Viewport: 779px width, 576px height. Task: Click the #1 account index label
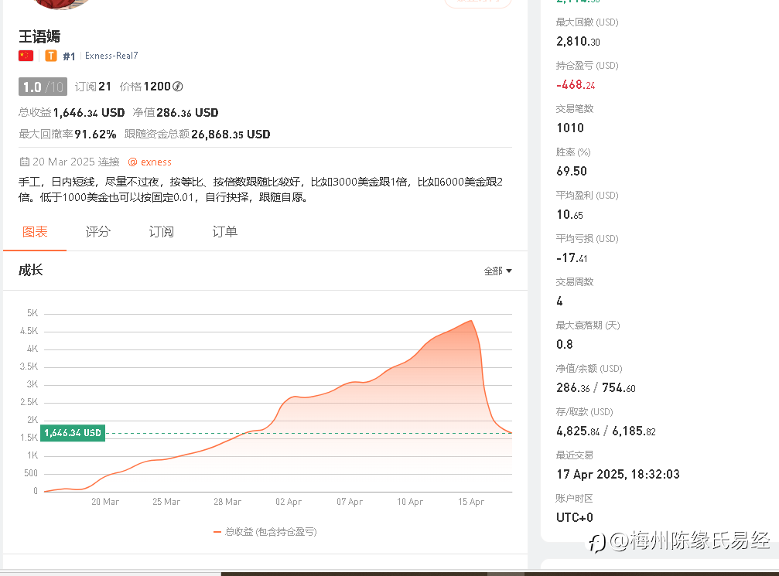click(69, 56)
